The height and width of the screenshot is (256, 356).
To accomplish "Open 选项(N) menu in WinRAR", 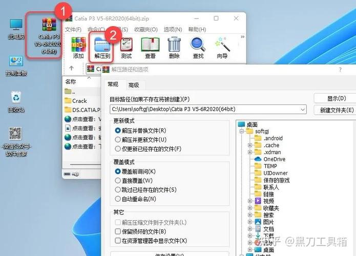I will (173, 30).
